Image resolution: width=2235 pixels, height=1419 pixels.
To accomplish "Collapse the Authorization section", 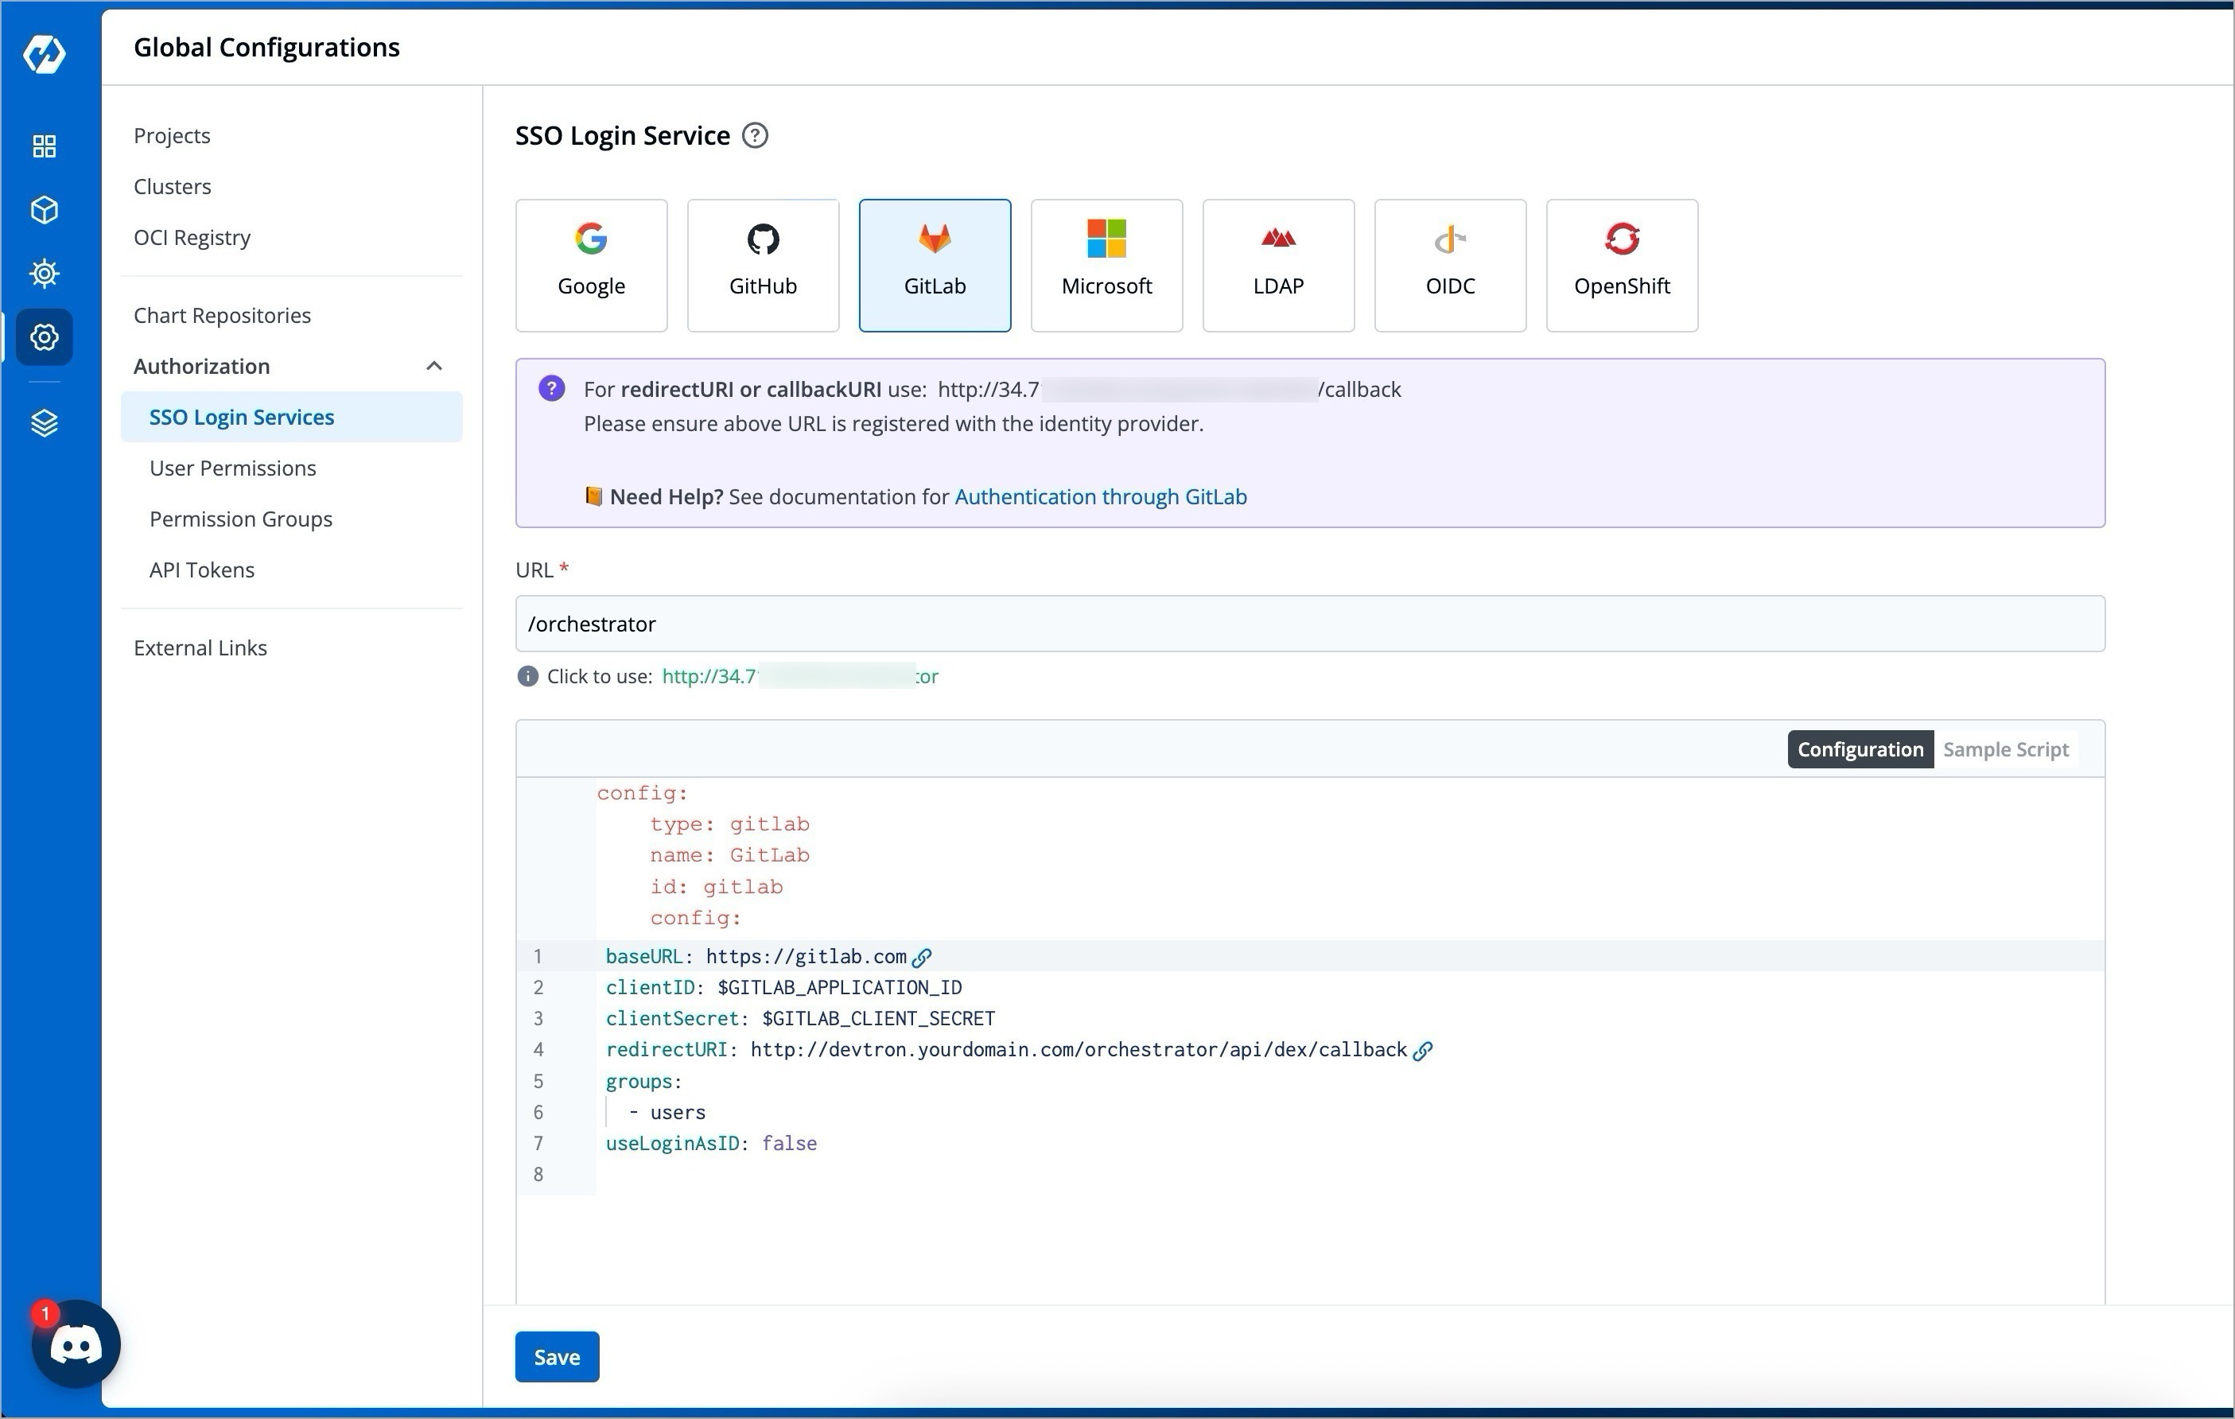I will pyautogui.click(x=434, y=366).
